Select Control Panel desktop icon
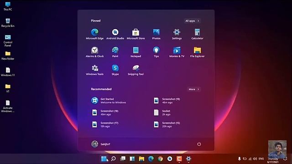This screenshot has height=164, width=292. click(x=8, y=41)
